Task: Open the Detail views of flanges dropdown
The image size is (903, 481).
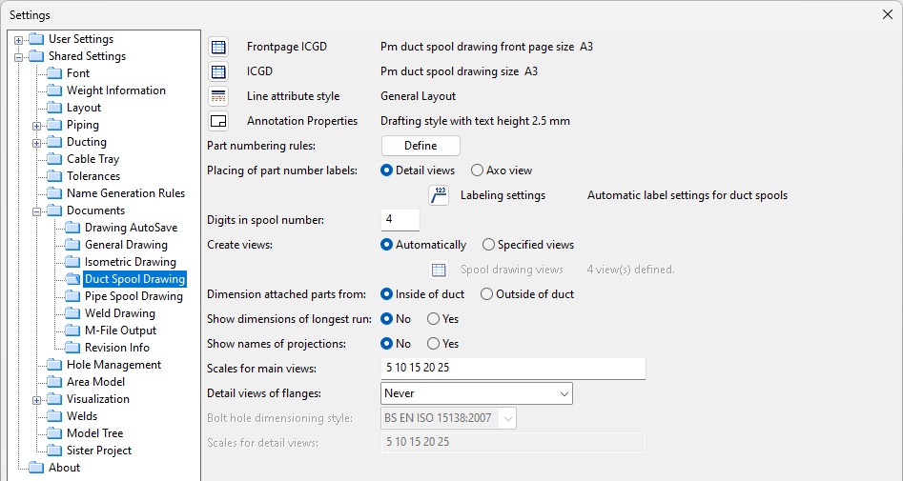Action: click(x=476, y=393)
